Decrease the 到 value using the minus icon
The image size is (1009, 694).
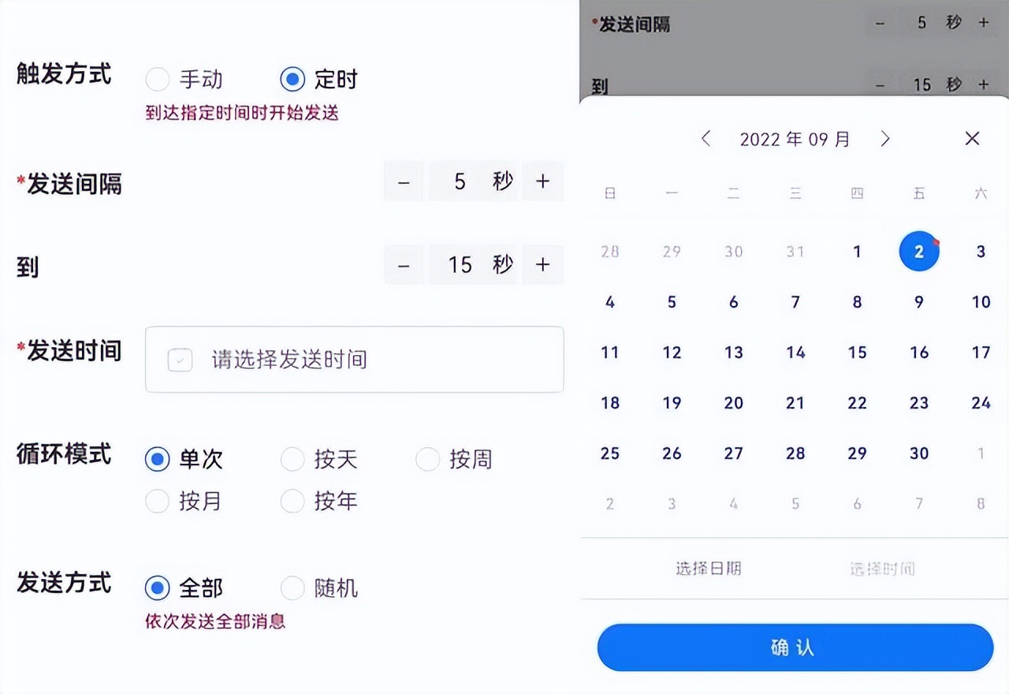point(404,265)
